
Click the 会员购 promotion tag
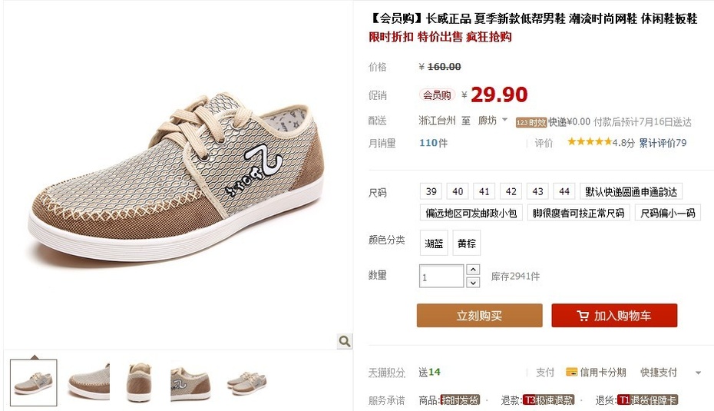click(x=437, y=94)
